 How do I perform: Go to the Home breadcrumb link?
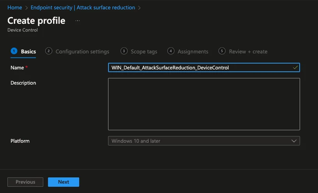pyautogui.click(x=14, y=7)
